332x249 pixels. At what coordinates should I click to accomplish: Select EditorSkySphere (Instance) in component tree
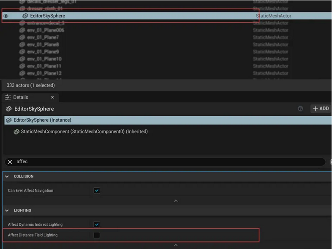point(42,120)
